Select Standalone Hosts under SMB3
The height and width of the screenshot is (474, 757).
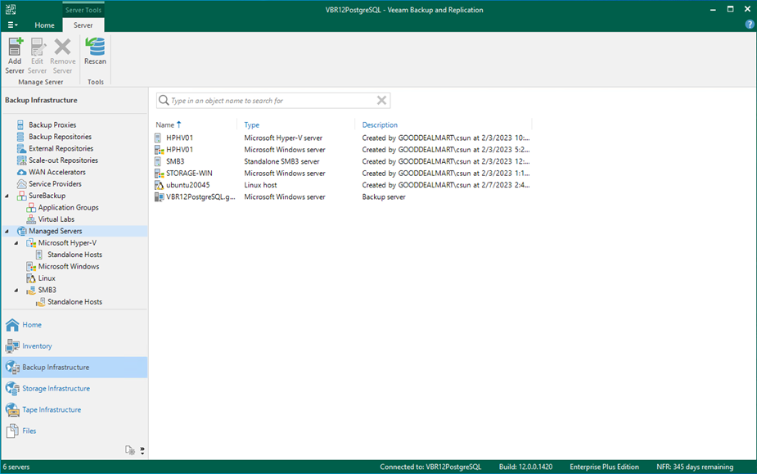click(74, 301)
